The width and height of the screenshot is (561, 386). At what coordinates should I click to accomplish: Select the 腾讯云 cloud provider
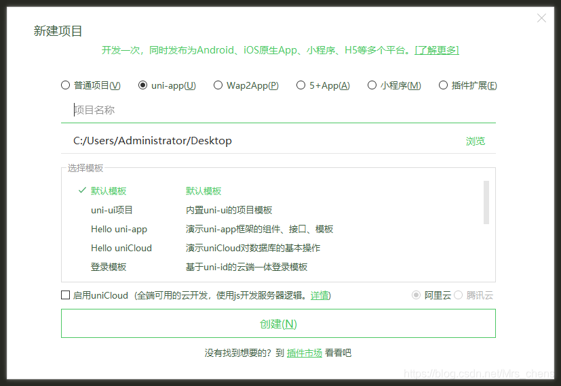(459, 295)
